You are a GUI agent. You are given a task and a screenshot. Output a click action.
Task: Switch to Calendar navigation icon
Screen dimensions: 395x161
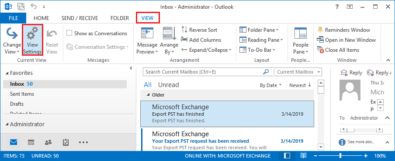31,142
